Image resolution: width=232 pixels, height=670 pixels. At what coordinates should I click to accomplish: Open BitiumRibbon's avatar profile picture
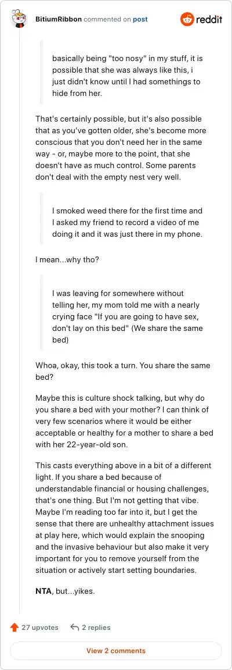click(x=20, y=20)
